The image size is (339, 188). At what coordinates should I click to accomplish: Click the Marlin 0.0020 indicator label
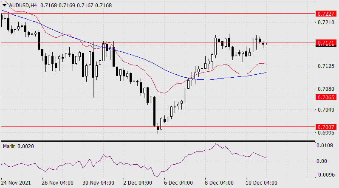point(18,146)
